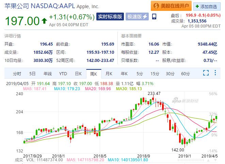
Task: Click the 233.47 peak candlestick marker
Action: pos(154,94)
